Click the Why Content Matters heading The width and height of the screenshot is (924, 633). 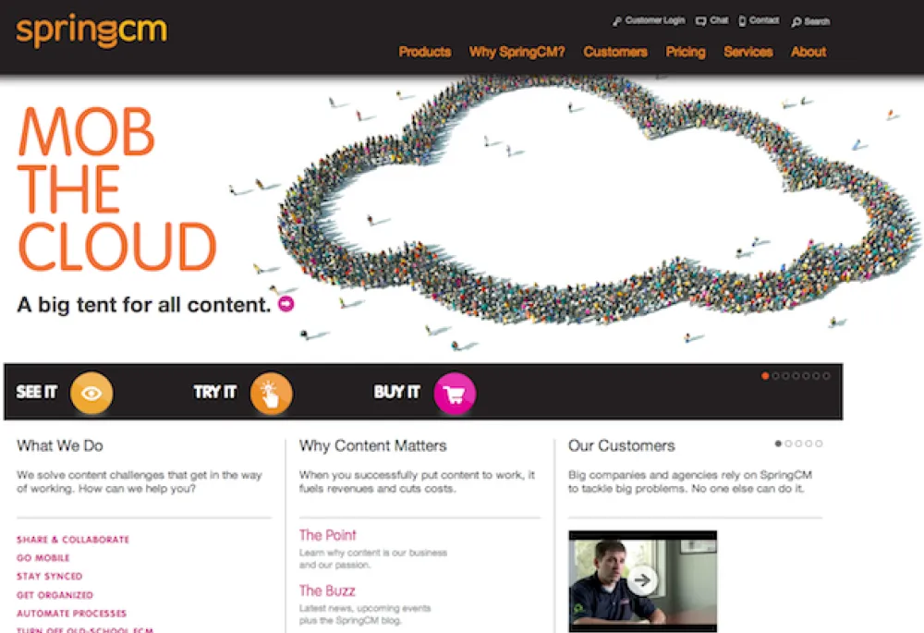pyautogui.click(x=373, y=445)
